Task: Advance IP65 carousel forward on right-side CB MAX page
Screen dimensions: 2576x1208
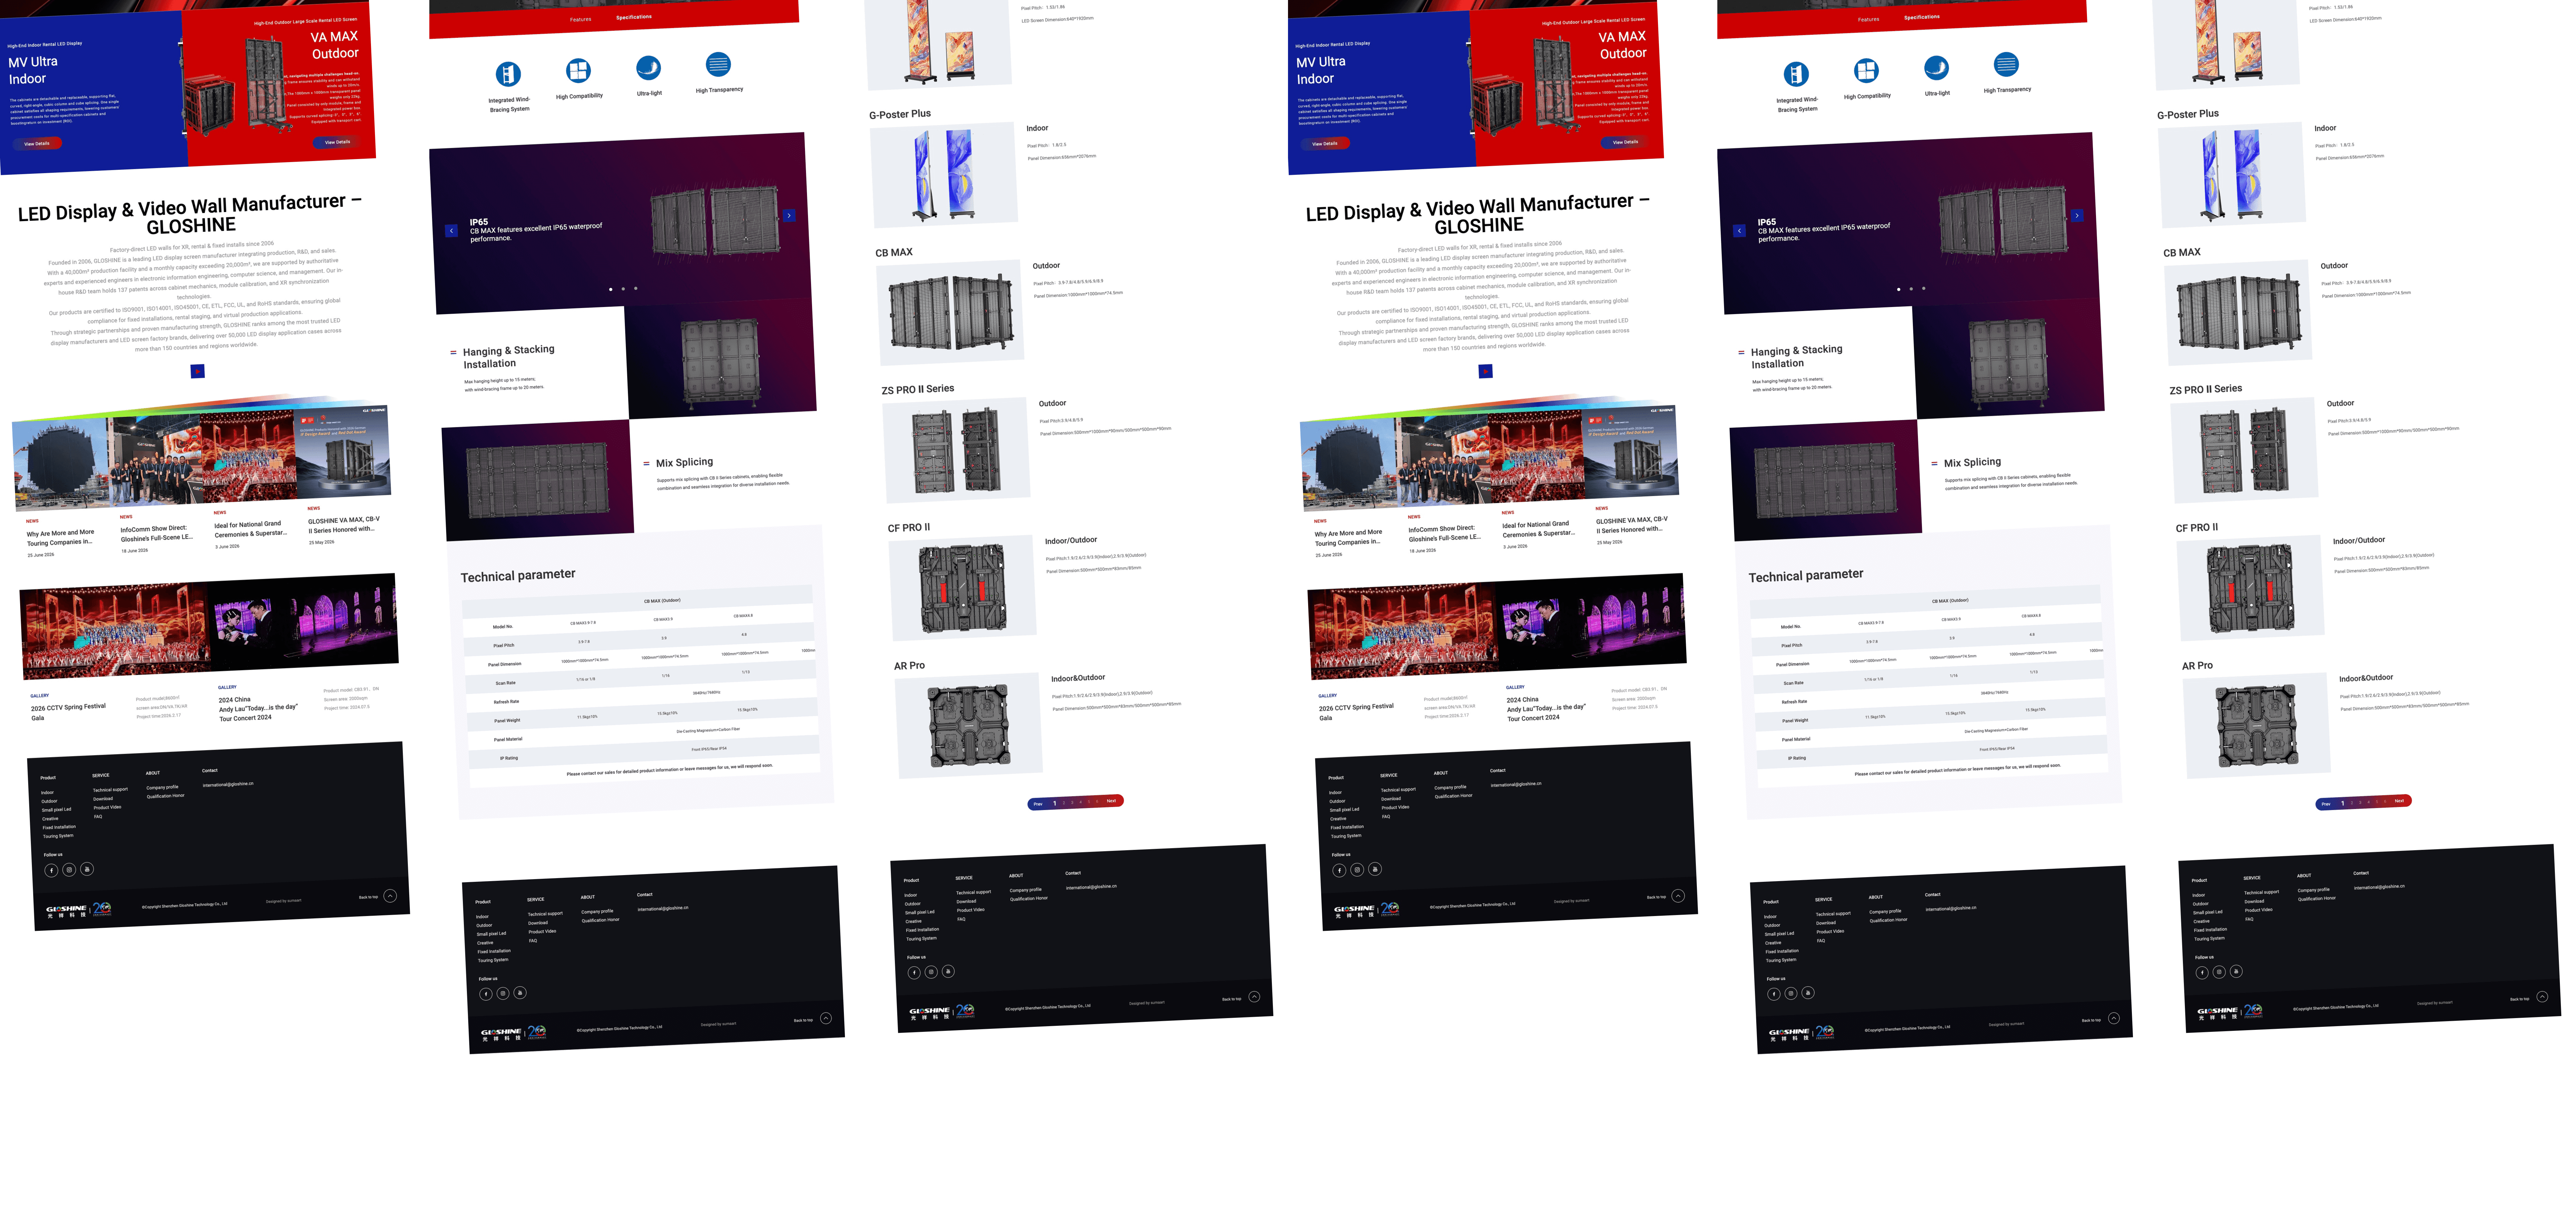Action: click(x=2077, y=215)
